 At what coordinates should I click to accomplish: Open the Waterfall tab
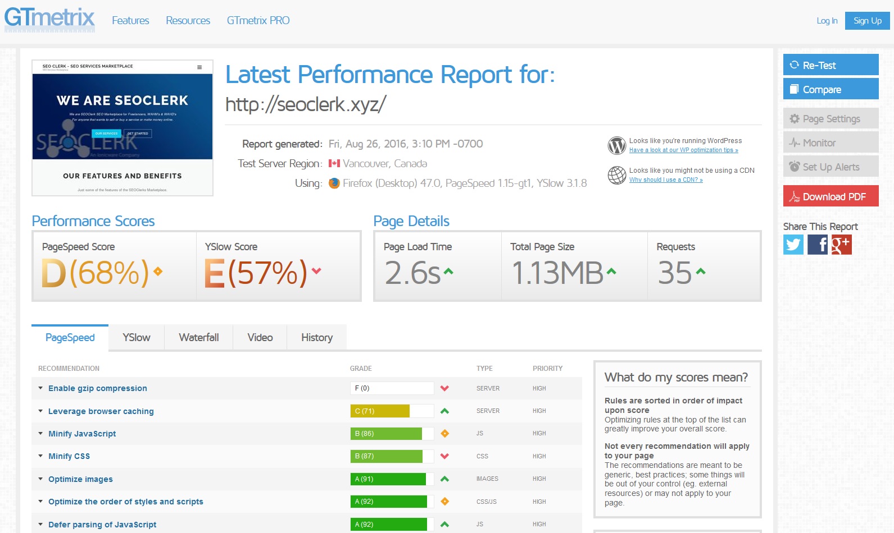tap(198, 338)
